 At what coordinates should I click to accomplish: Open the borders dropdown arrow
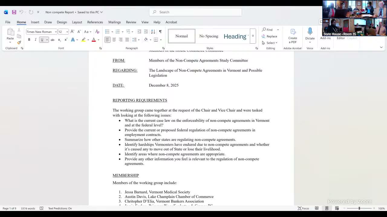(161, 40)
